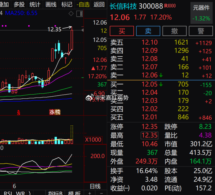Open the 指标B tab

click(x=55, y=193)
